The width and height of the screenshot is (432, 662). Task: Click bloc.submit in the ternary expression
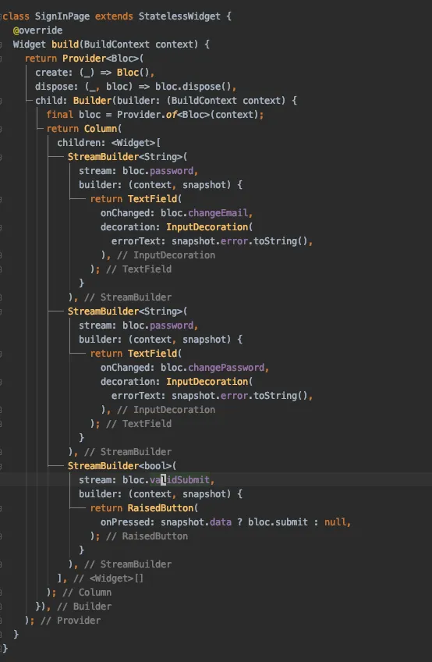(x=278, y=521)
